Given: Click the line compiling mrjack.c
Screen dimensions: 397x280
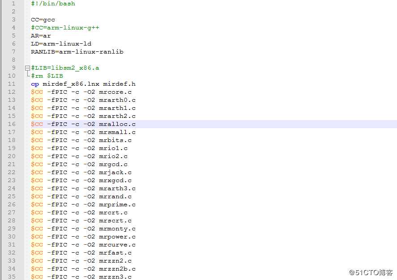Looking at the screenshot, I should [x=81, y=172].
